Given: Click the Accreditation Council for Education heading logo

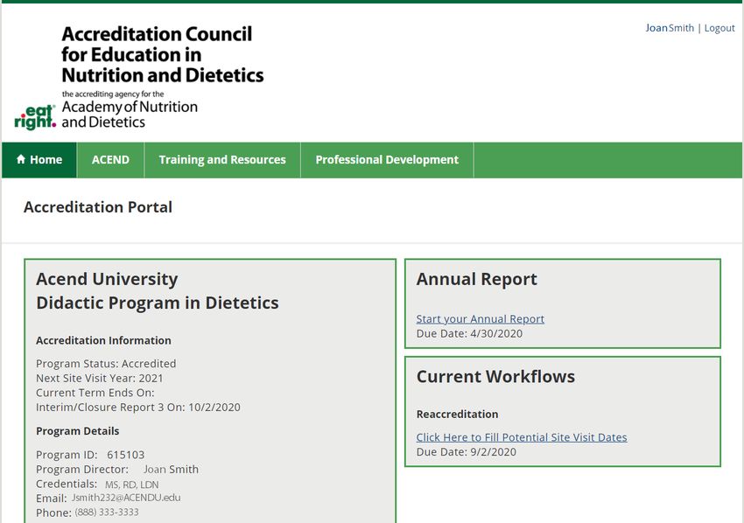Looking at the screenshot, I should [162, 54].
